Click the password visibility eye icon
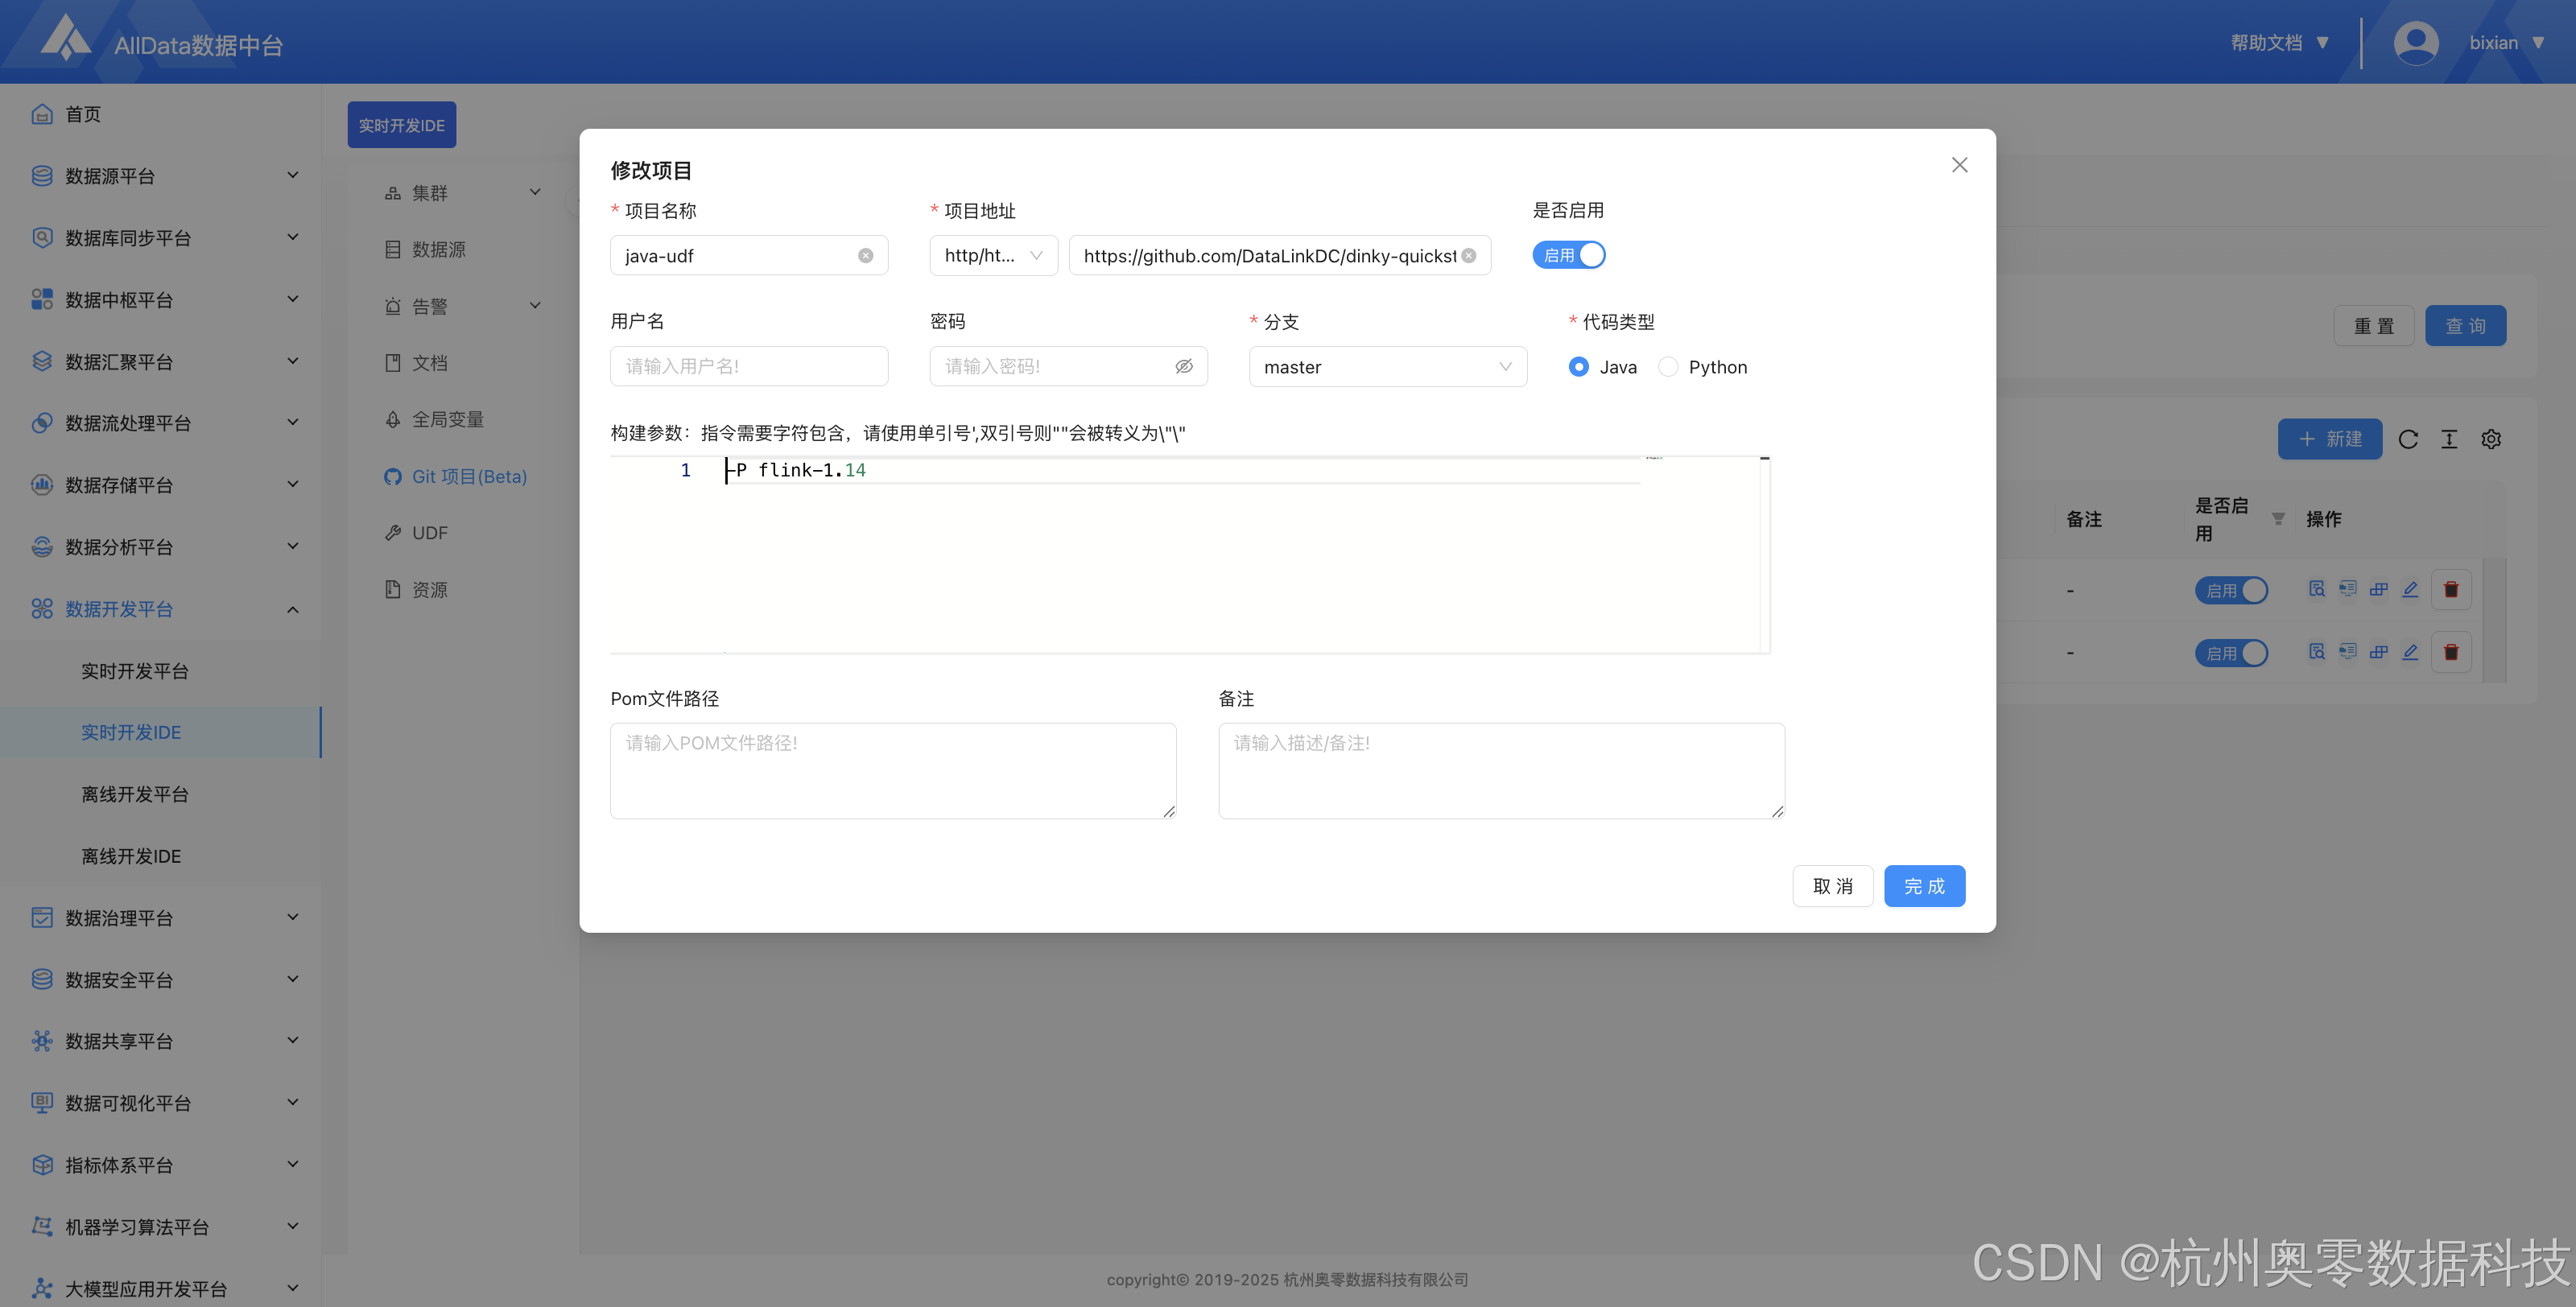The image size is (2576, 1307). (x=1183, y=366)
